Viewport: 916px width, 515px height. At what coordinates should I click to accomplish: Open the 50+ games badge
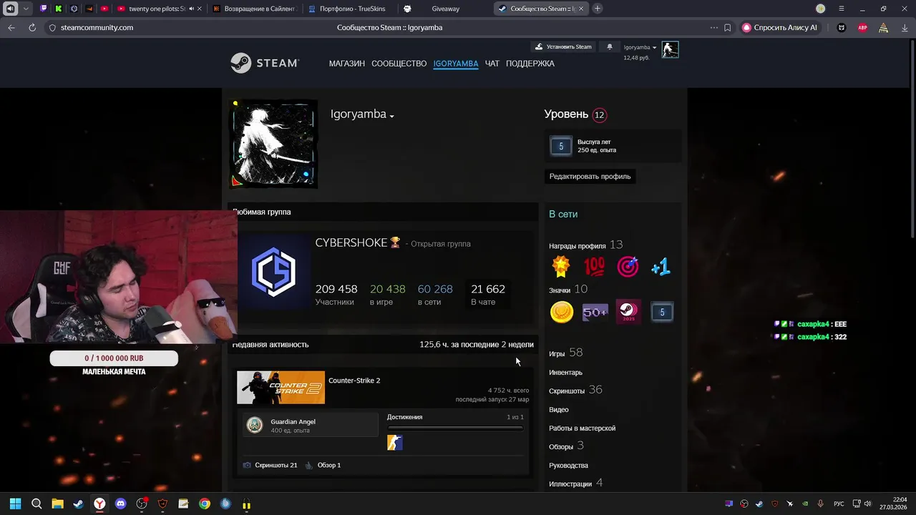595,312
